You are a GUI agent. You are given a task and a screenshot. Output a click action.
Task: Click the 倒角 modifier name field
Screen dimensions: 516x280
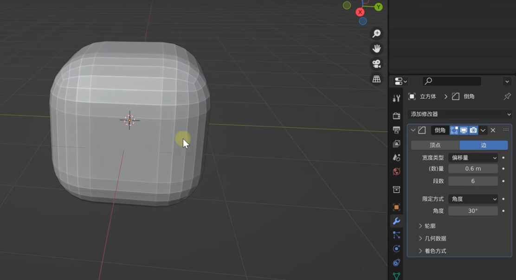(x=440, y=130)
